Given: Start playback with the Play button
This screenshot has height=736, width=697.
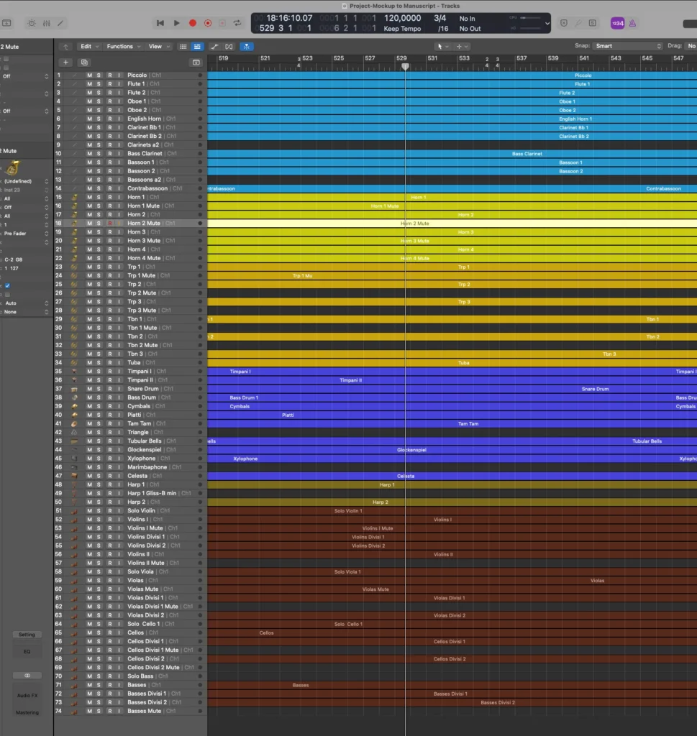Looking at the screenshot, I should coord(177,23).
